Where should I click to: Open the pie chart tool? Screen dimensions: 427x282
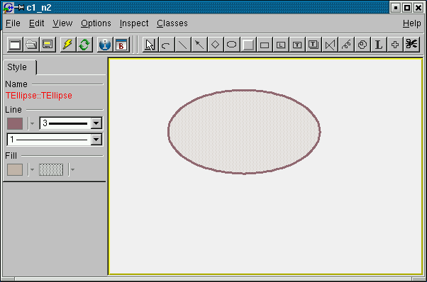(362, 45)
